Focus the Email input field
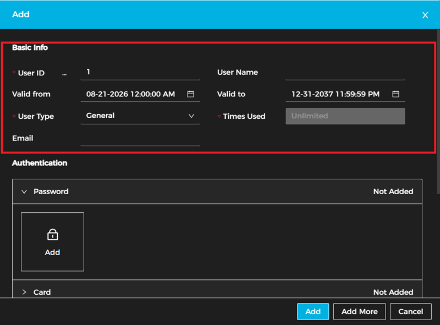 (x=140, y=139)
